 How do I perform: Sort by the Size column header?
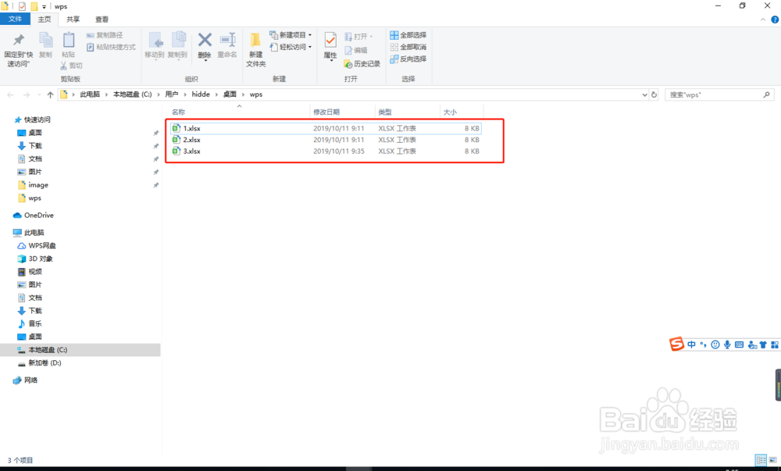[450, 112]
